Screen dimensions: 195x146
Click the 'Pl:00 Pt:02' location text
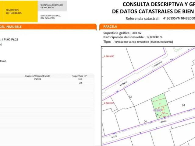tap(11, 40)
